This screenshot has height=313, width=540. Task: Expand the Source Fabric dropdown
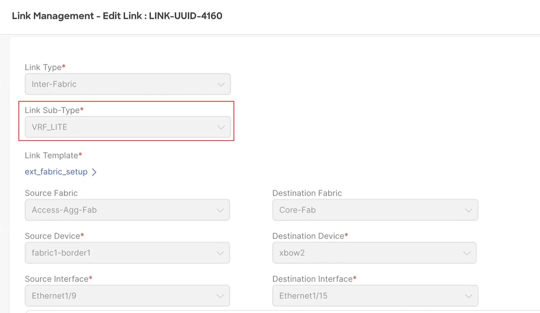(x=127, y=210)
